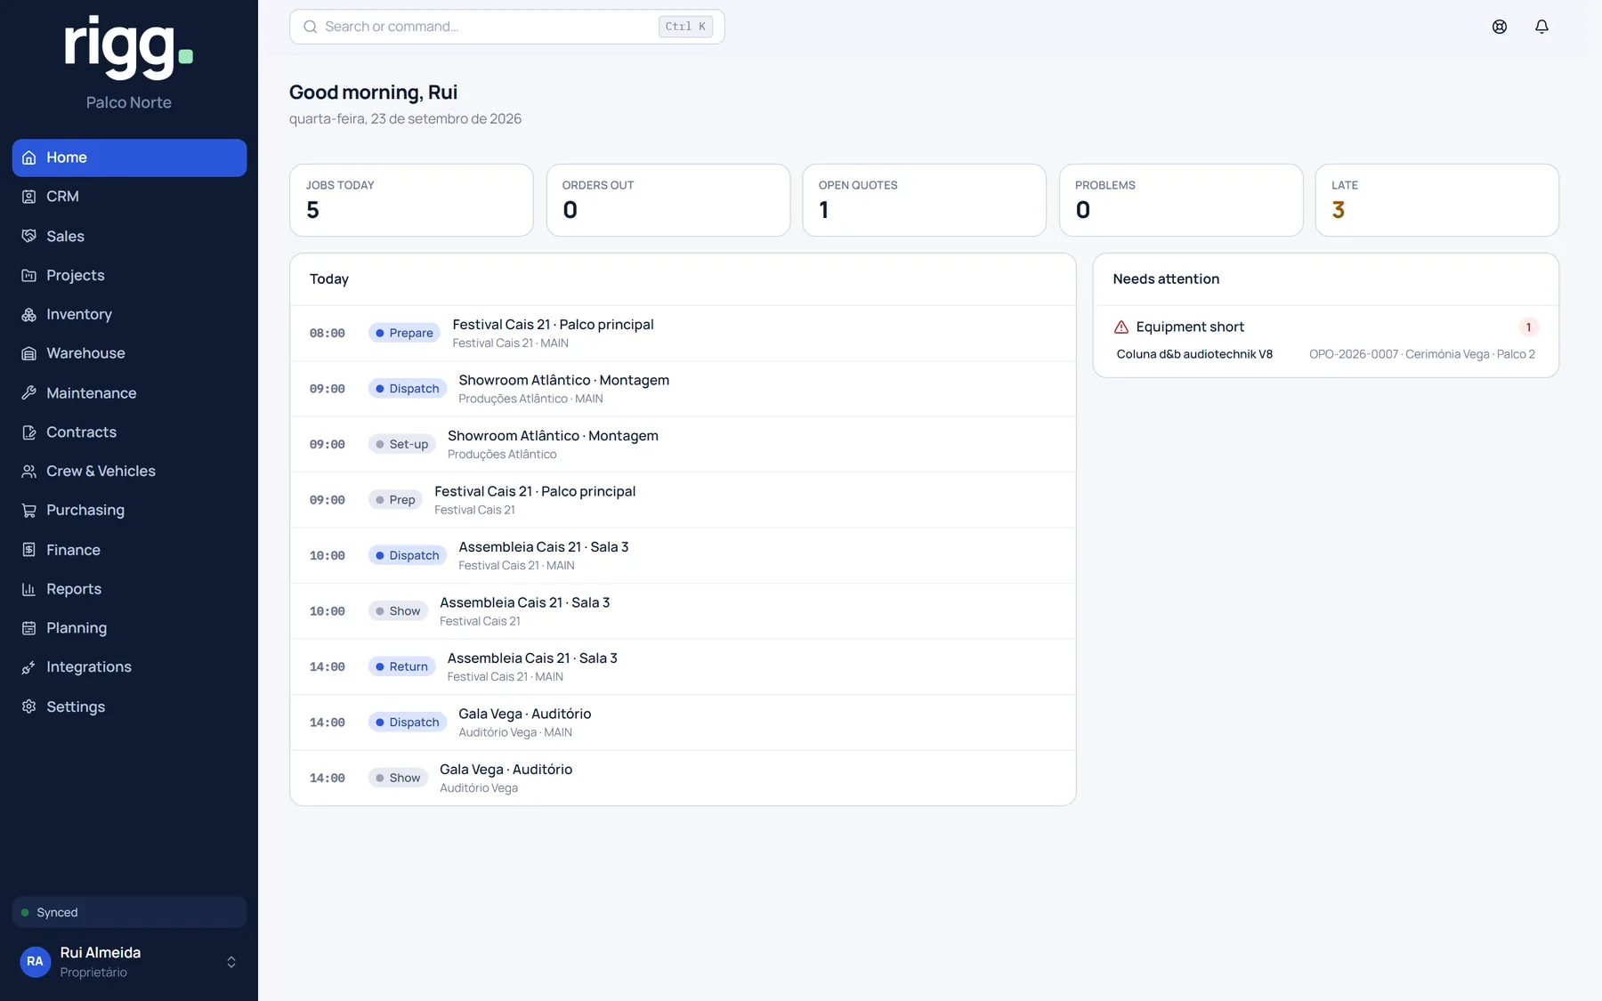Open the 09:00 Dispatch Showroom Atlântico row

point(683,389)
